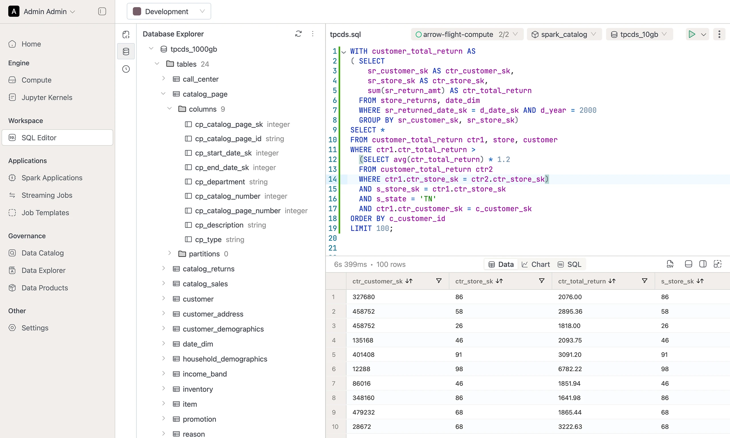Screen dimensions: 730x438
Task: Open Data Catalog
Action: [42, 253]
